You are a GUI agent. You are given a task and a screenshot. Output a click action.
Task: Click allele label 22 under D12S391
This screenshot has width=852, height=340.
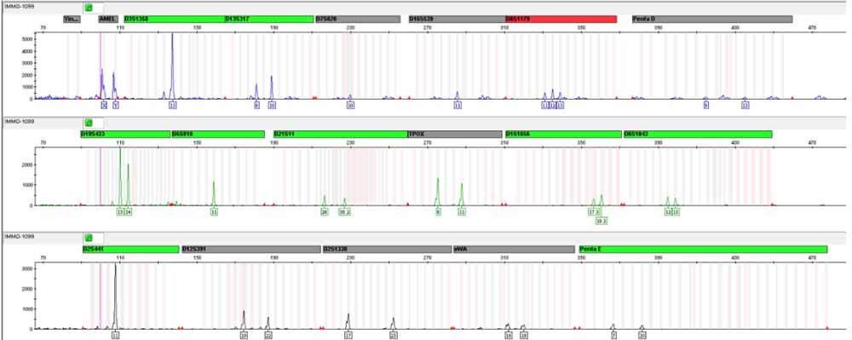point(268,336)
